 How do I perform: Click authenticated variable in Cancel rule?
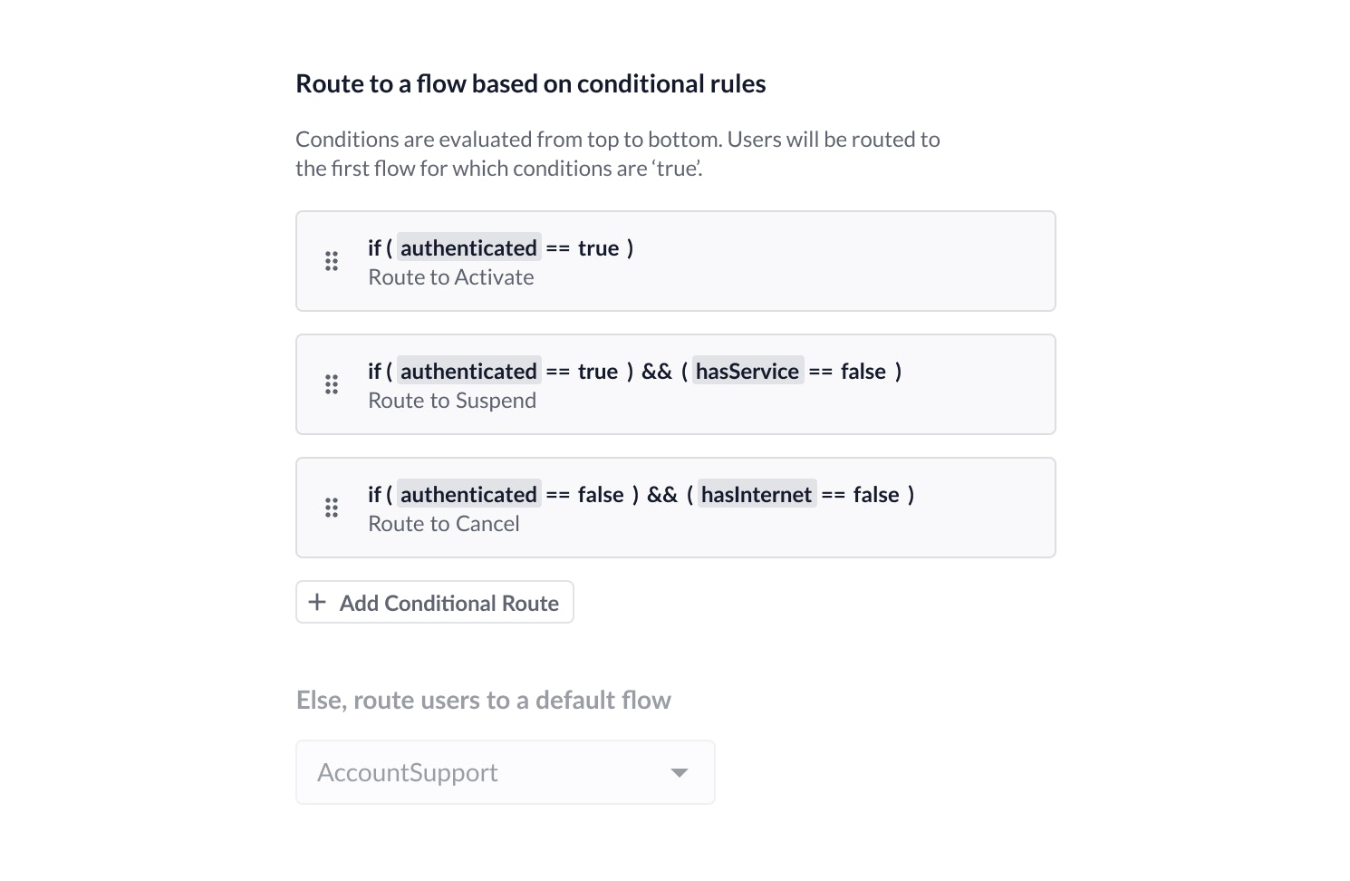click(468, 495)
